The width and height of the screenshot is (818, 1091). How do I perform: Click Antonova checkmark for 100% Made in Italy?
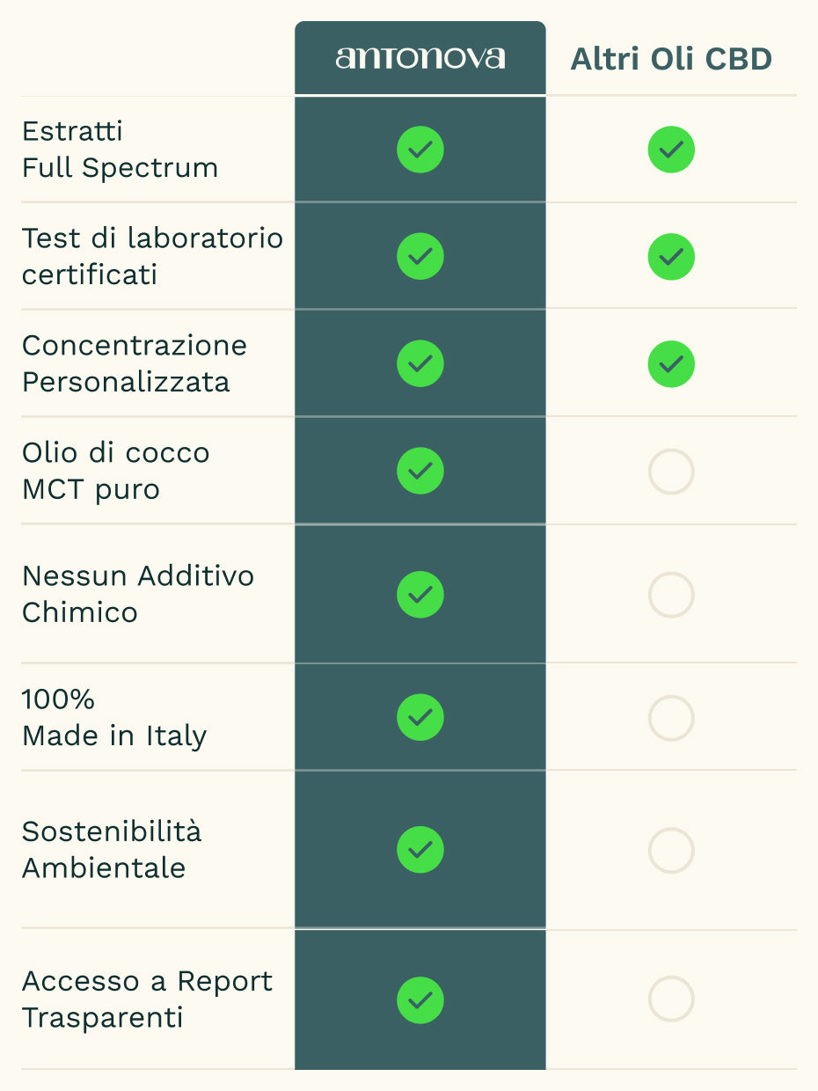(420, 718)
